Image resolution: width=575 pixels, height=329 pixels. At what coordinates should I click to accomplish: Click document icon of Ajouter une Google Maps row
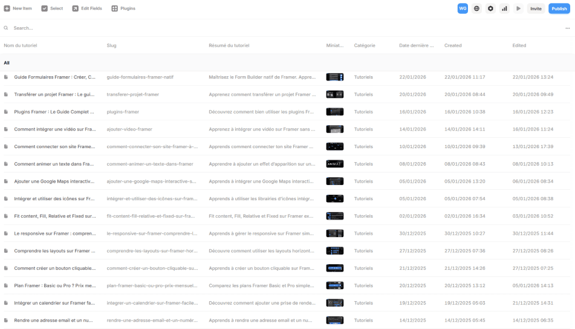click(6, 181)
